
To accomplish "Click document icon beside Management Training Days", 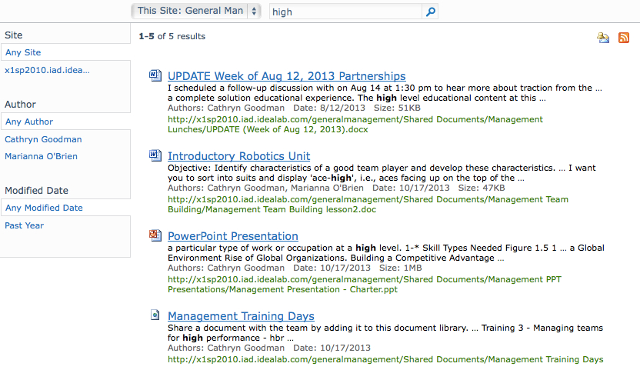I will [x=155, y=315].
